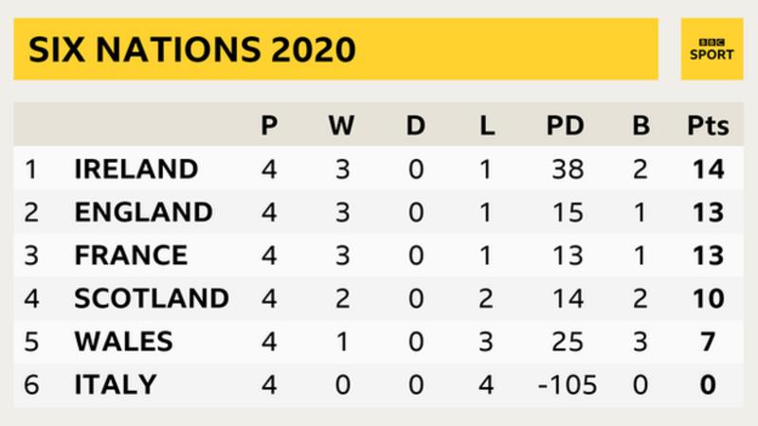
Task: Select Scotland's 10 points value
Action: click(708, 298)
